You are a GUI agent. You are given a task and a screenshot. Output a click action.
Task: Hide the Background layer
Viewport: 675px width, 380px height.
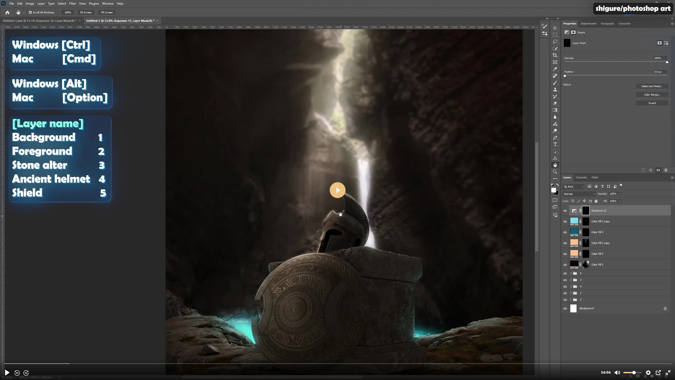click(x=565, y=308)
